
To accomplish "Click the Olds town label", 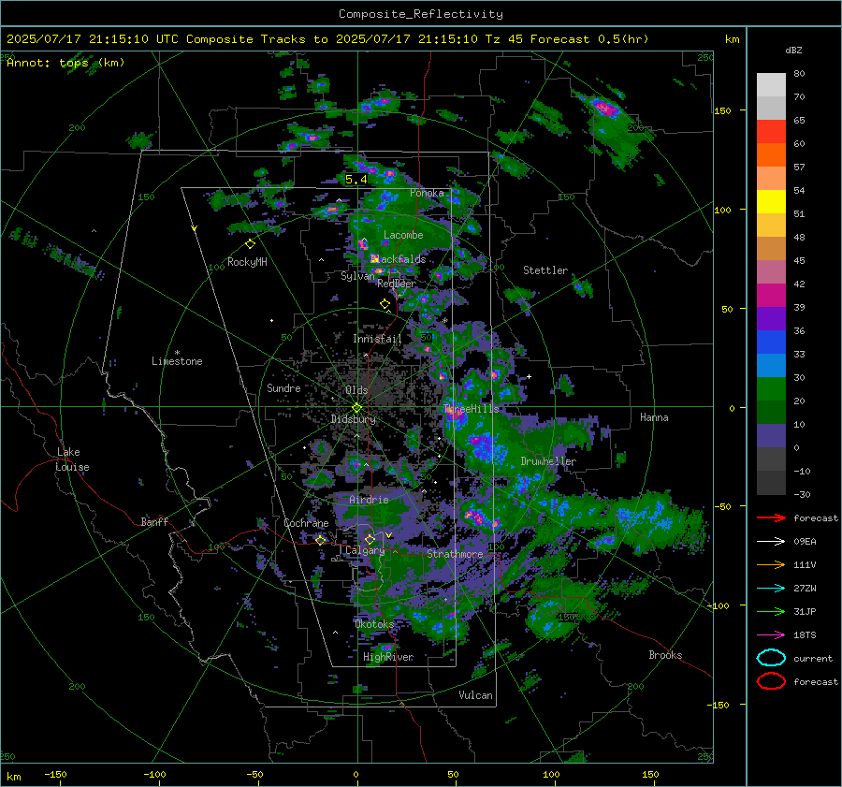I will click(x=356, y=390).
